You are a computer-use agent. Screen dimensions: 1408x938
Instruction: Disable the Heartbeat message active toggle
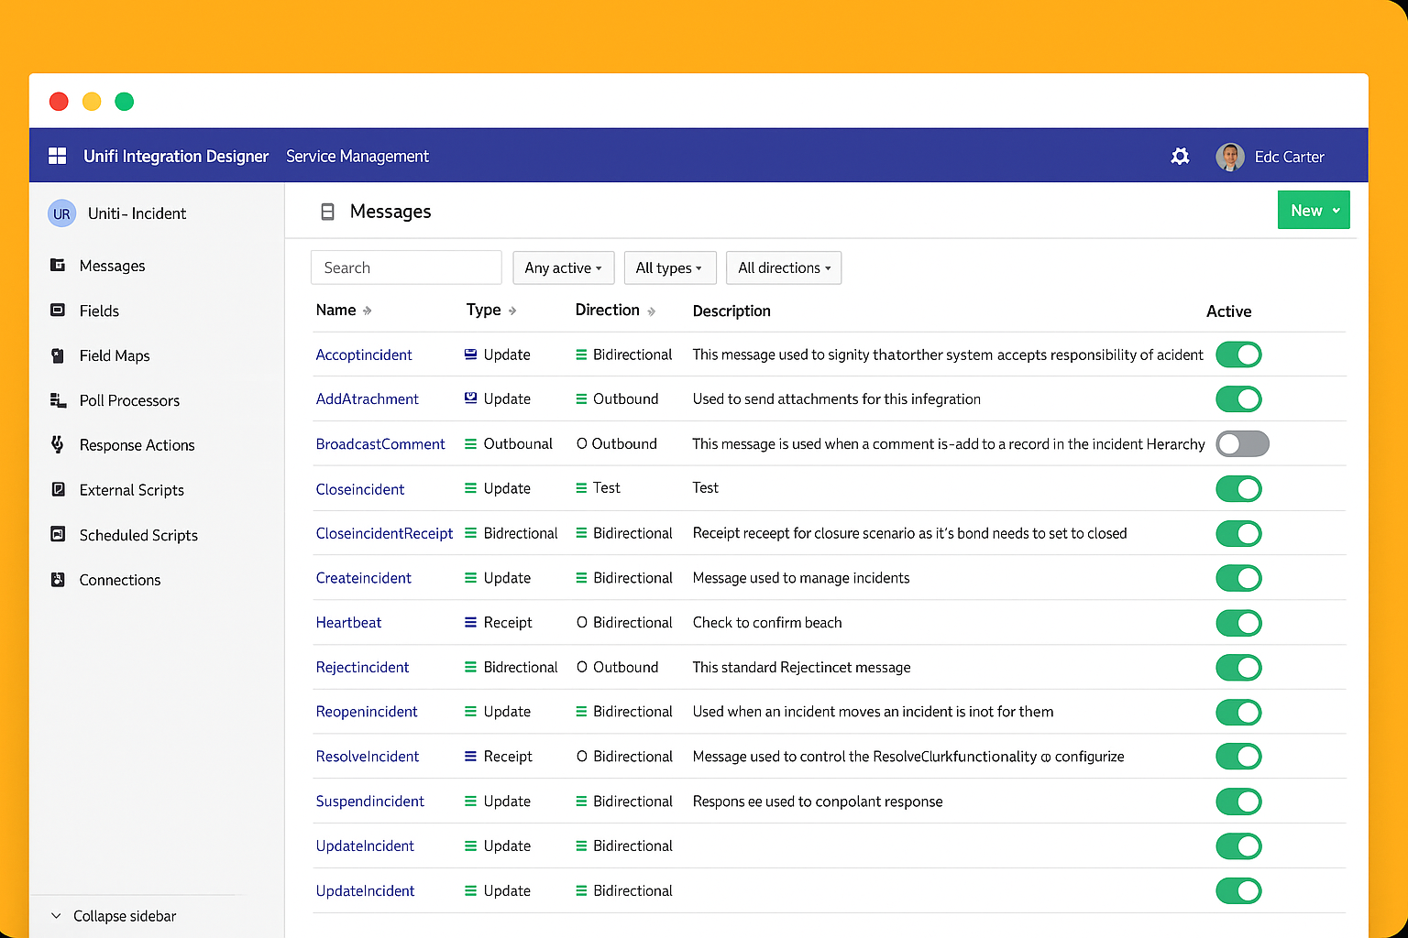(1238, 623)
